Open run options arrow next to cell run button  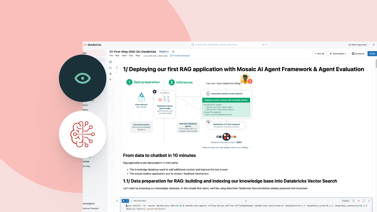point(127,201)
